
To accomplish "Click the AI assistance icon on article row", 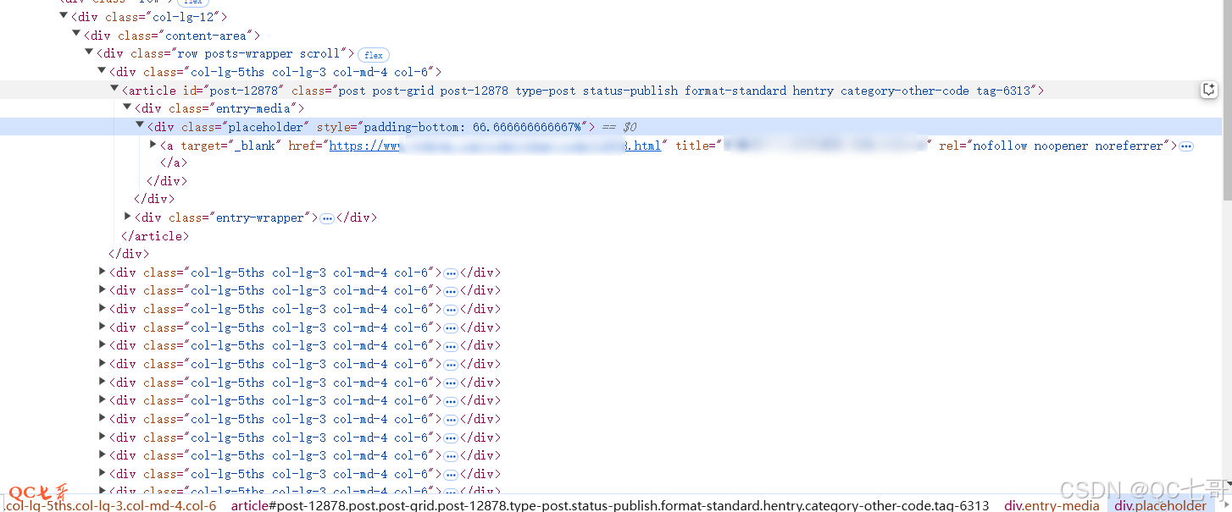I will (x=1209, y=91).
